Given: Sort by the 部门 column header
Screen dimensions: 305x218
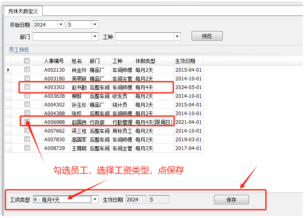Looking at the screenshot, I should pyautogui.click(x=100, y=61).
